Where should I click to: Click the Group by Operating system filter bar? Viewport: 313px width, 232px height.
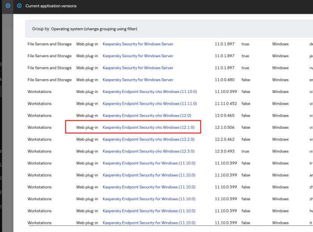click(x=84, y=29)
